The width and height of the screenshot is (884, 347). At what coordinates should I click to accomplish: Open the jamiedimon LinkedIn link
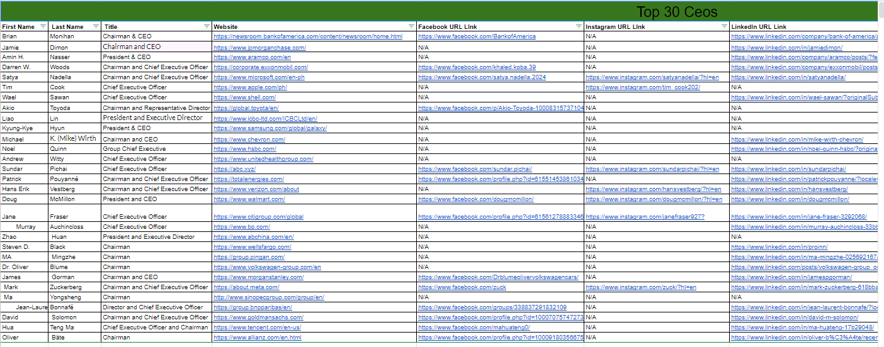point(786,47)
